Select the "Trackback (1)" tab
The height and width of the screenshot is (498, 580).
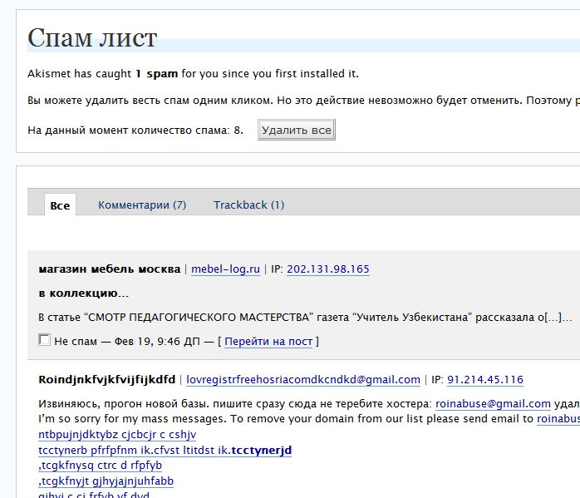coord(248,205)
